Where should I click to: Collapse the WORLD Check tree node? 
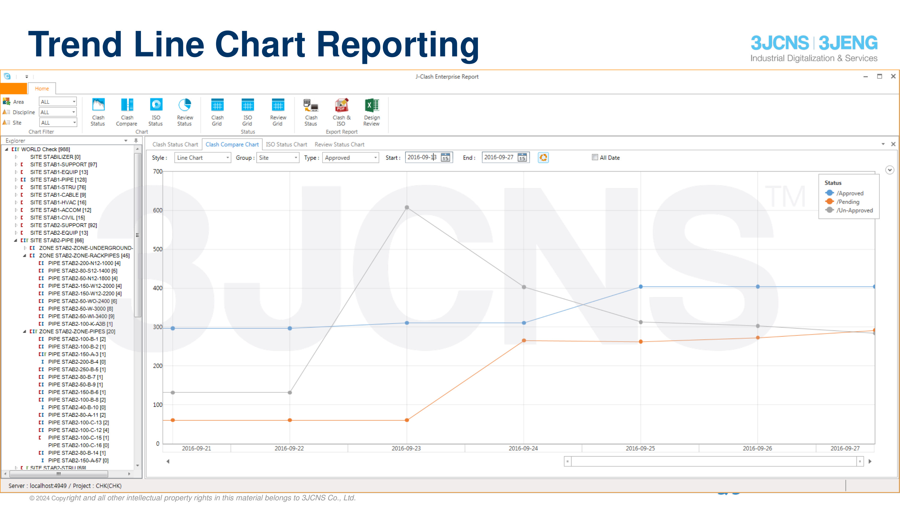coord(6,149)
